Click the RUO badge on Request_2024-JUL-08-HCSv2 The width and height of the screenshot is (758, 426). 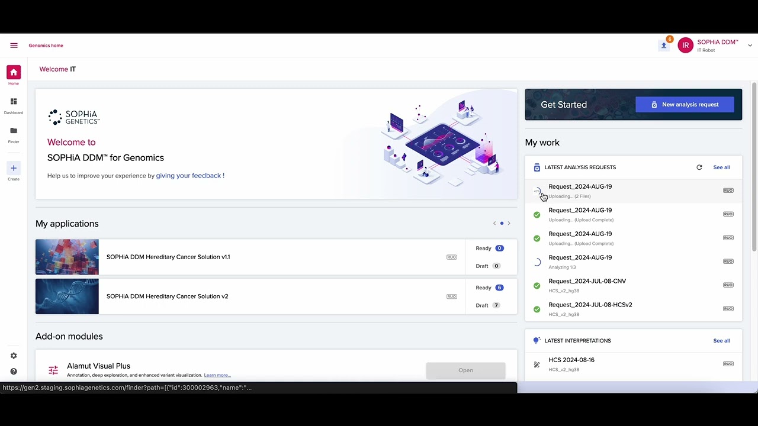pos(728,309)
